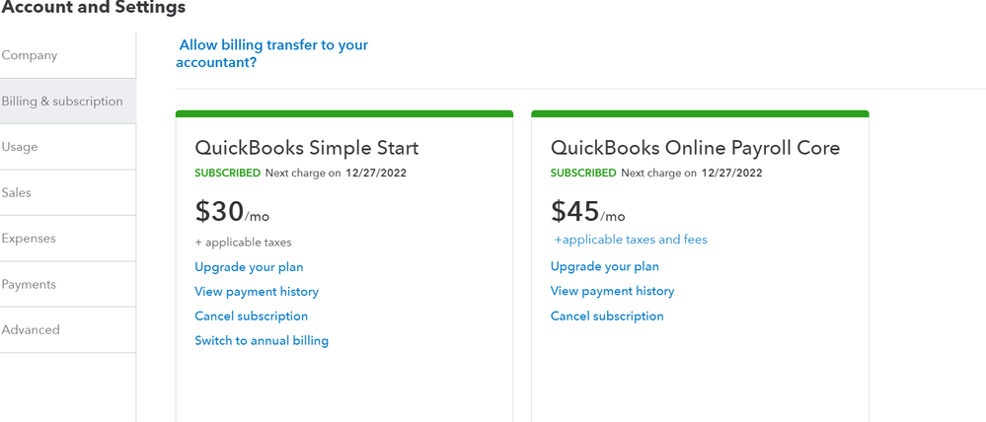This screenshot has height=422, width=986.
Task: Click the QuickBooks Online Payroll Core title
Action: (695, 148)
